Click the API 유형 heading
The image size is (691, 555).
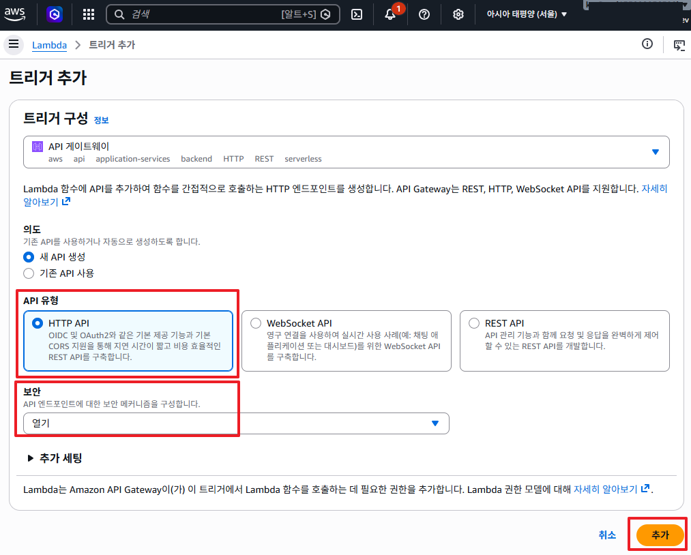click(40, 301)
